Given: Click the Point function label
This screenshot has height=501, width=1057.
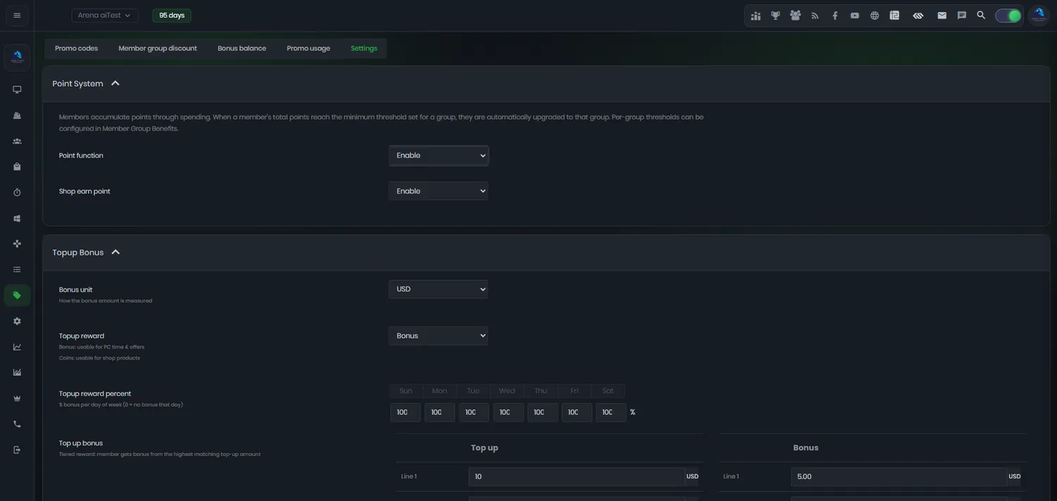Looking at the screenshot, I should pos(81,156).
